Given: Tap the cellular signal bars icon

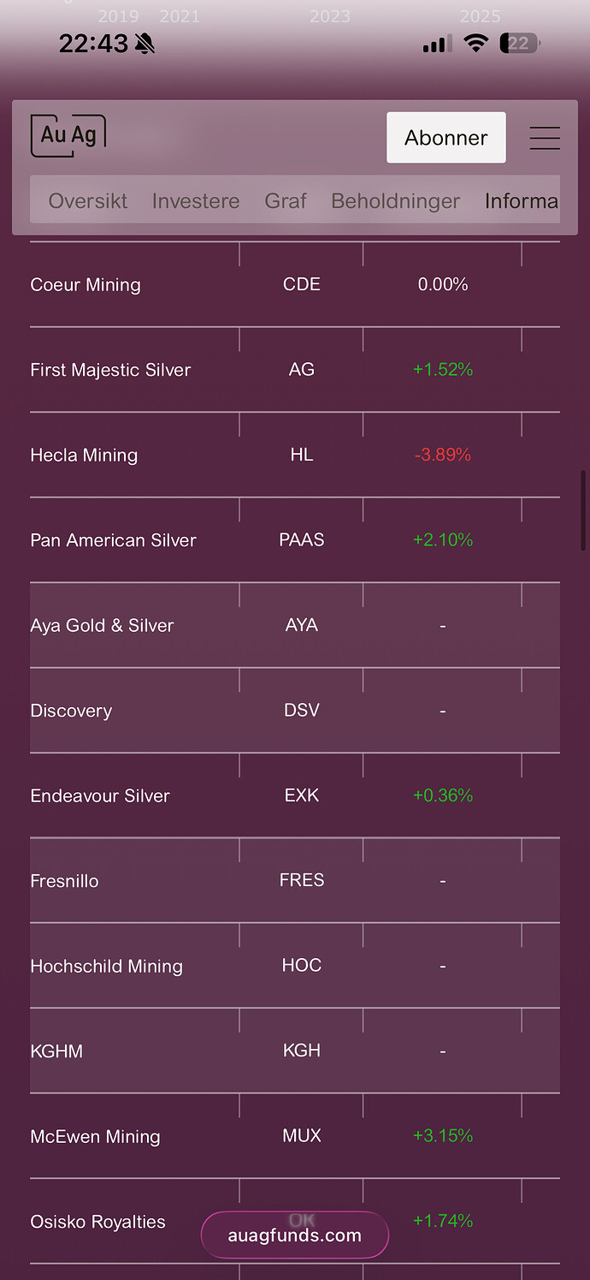Looking at the screenshot, I should [x=437, y=45].
